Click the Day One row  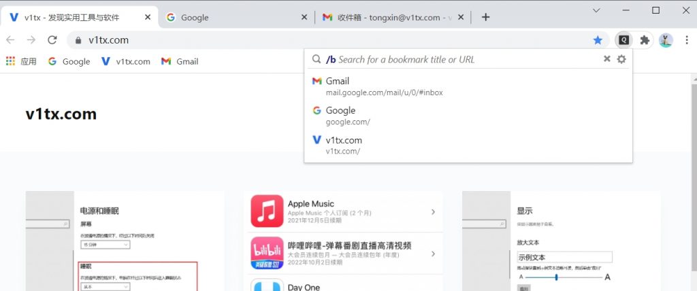343,284
